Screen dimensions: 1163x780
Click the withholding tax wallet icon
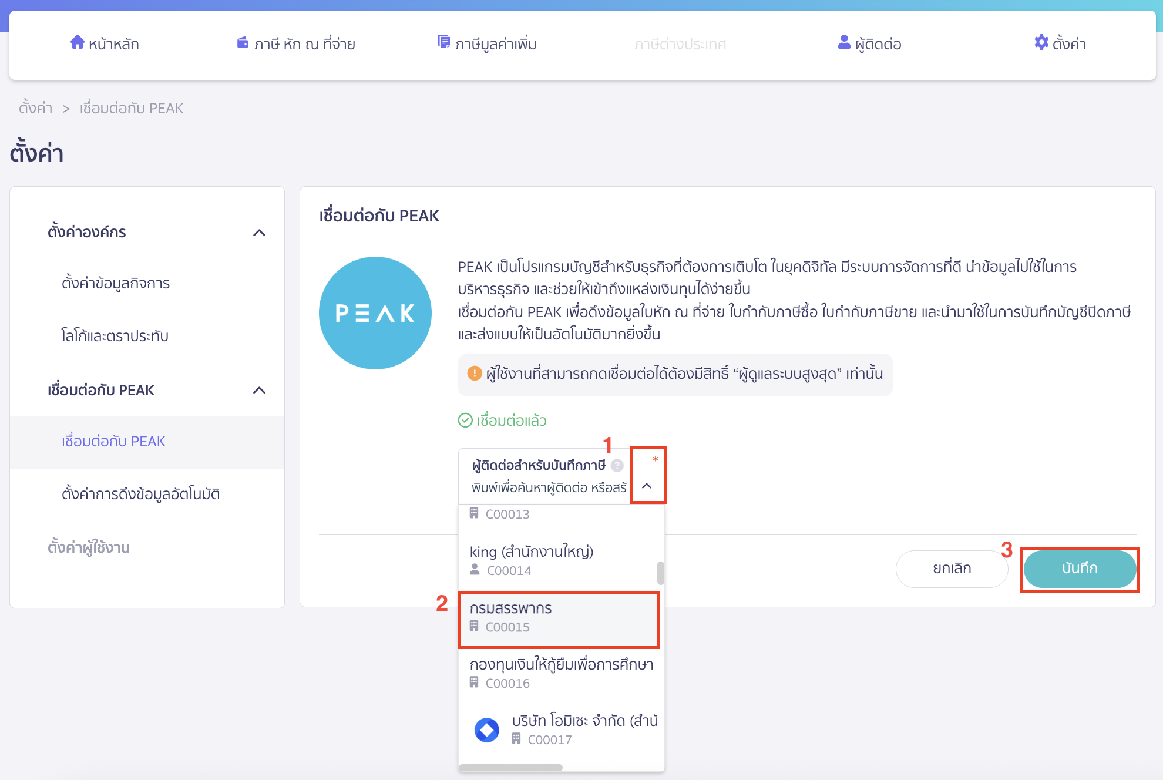[x=243, y=42]
